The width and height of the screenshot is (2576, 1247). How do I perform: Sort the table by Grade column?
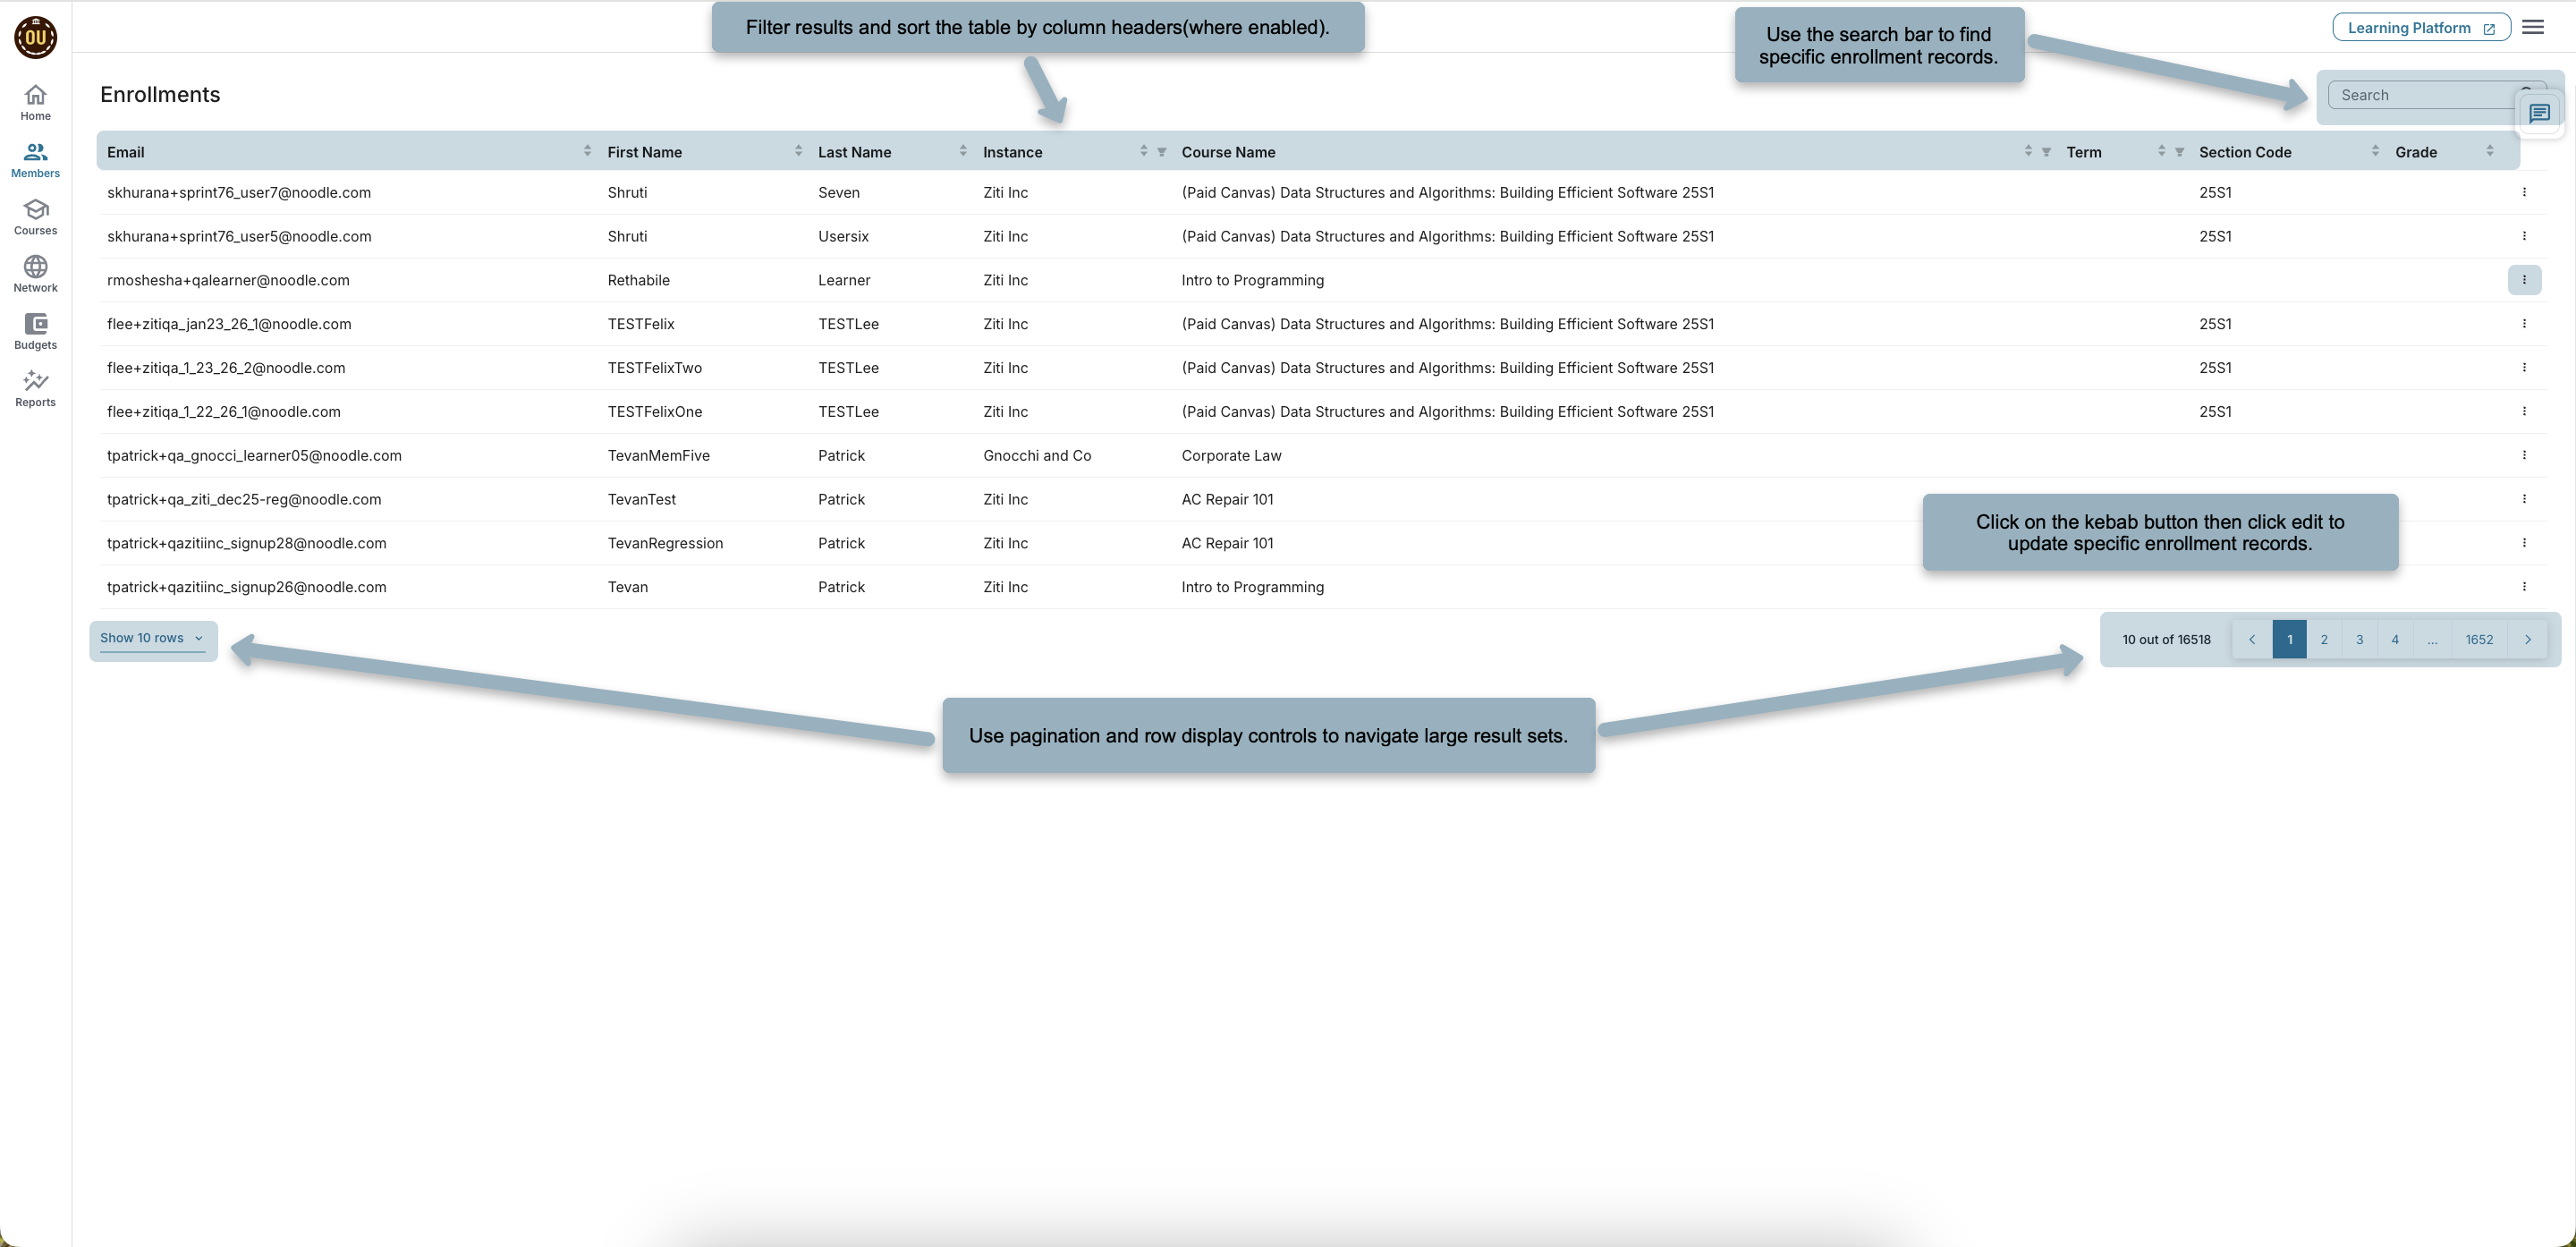[x=2489, y=151]
